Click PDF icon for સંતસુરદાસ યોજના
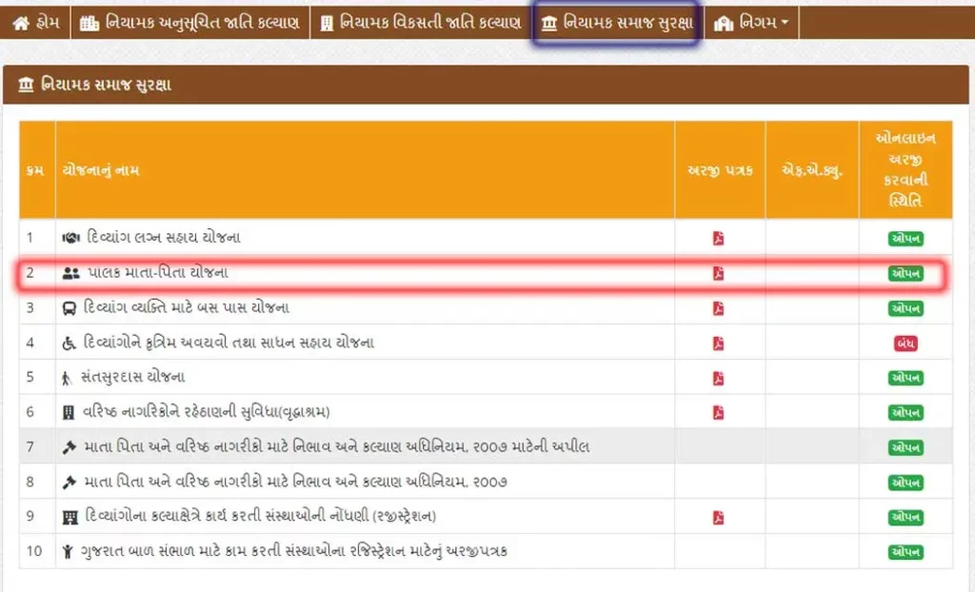This screenshot has height=592, width=975. (x=718, y=378)
